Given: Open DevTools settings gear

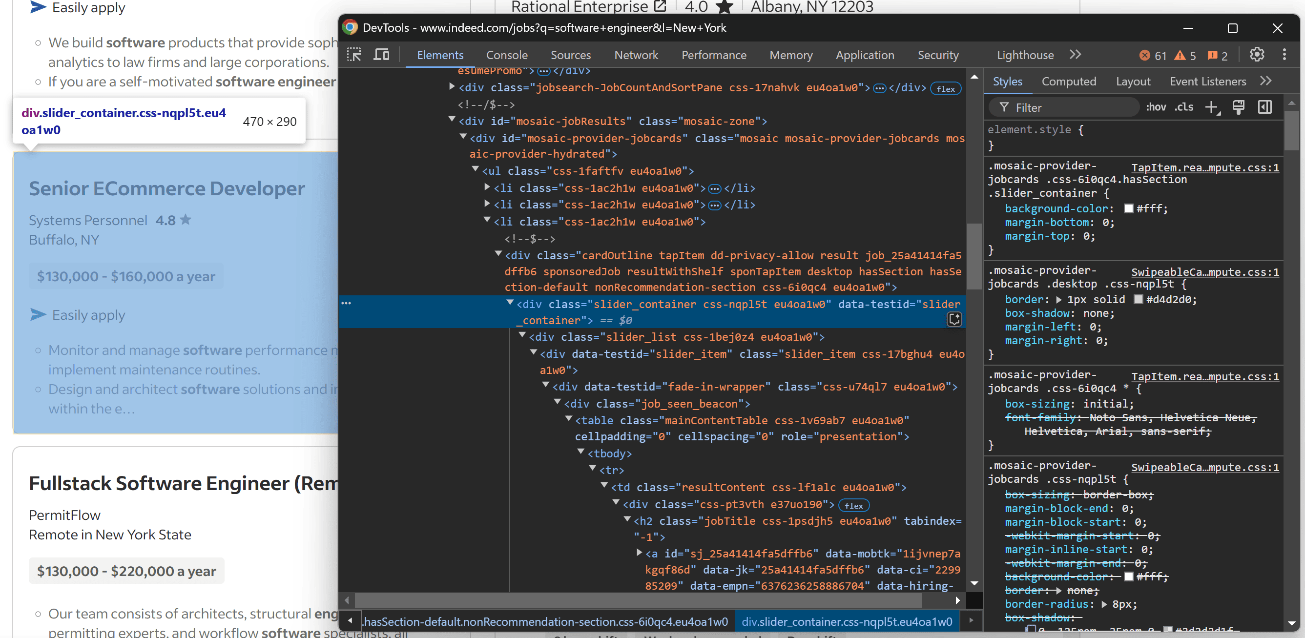Looking at the screenshot, I should (1256, 55).
